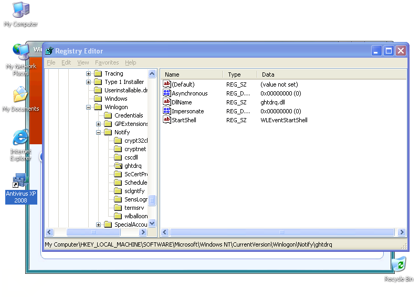Select the DllName string value icon
This screenshot has height=299, width=420.
[x=166, y=102]
